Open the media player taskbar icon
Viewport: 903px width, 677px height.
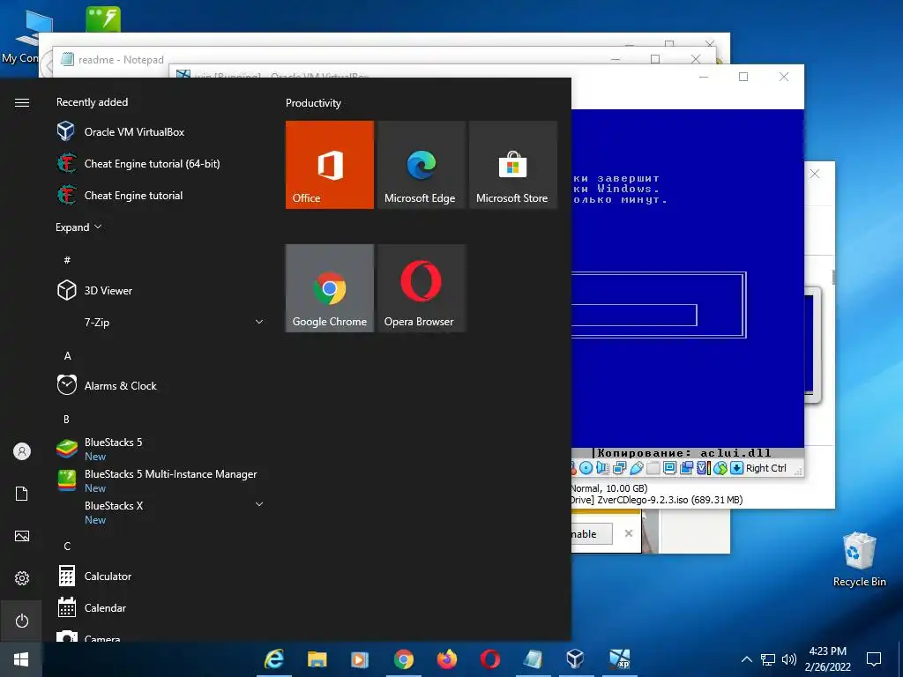point(360,659)
